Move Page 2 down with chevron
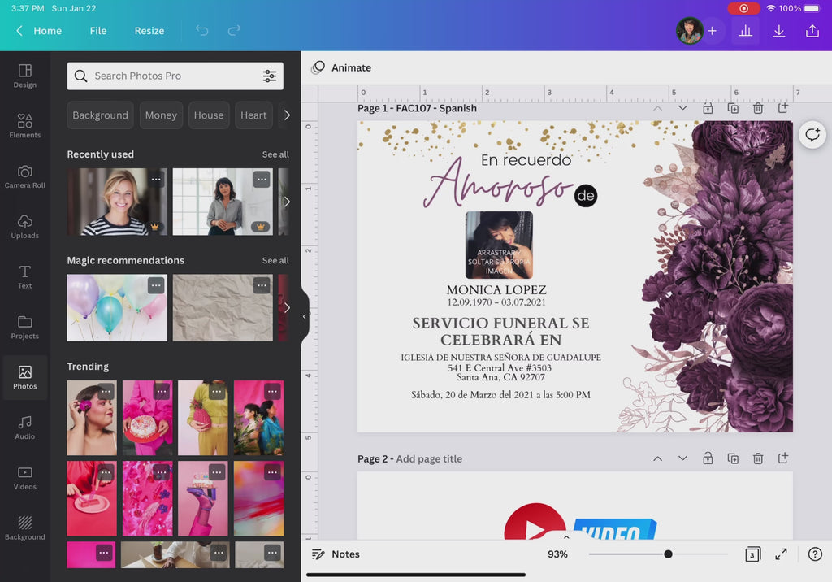This screenshot has height=582, width=832. [x=682, y=458]
